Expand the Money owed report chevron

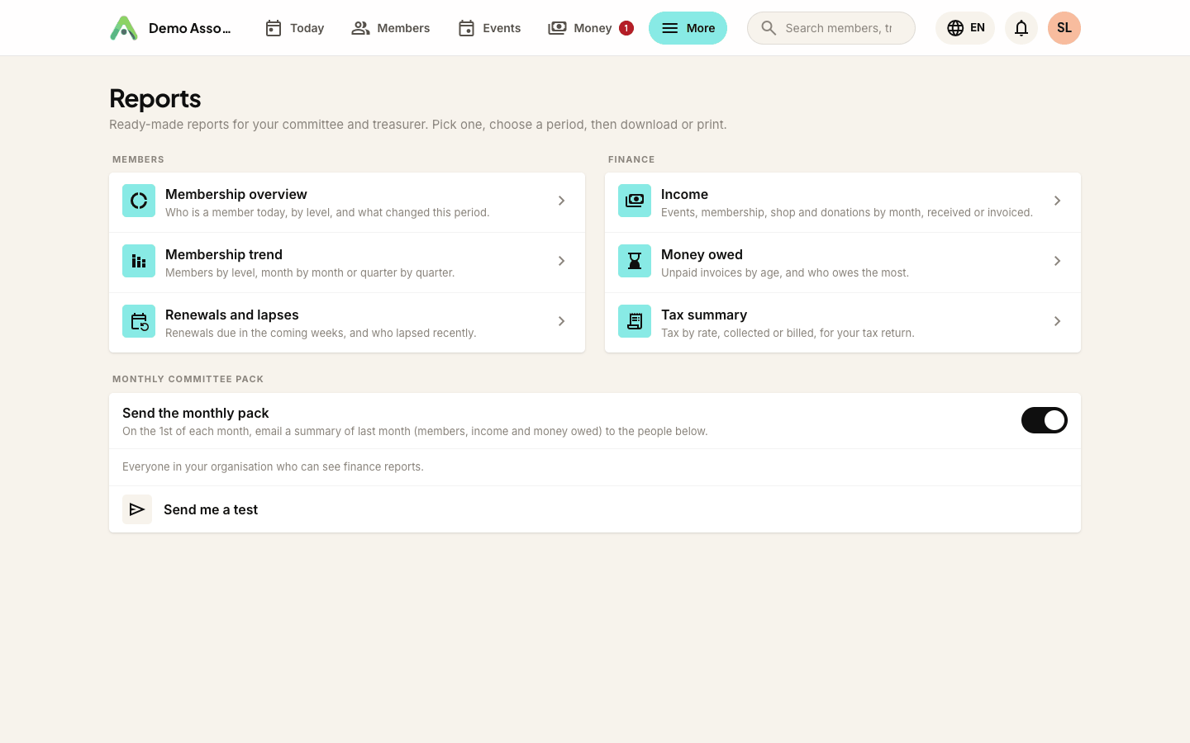tap(1057, 261)
